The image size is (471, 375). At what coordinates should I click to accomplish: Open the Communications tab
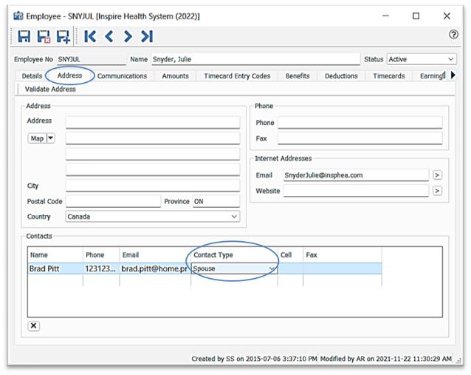tap(122, 76)
